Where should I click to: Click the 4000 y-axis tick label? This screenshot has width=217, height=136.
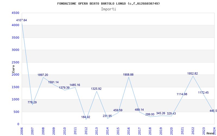tap(15, 25)
